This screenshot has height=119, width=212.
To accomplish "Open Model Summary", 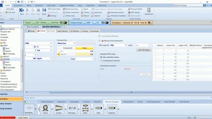I will tap(71, 9).
